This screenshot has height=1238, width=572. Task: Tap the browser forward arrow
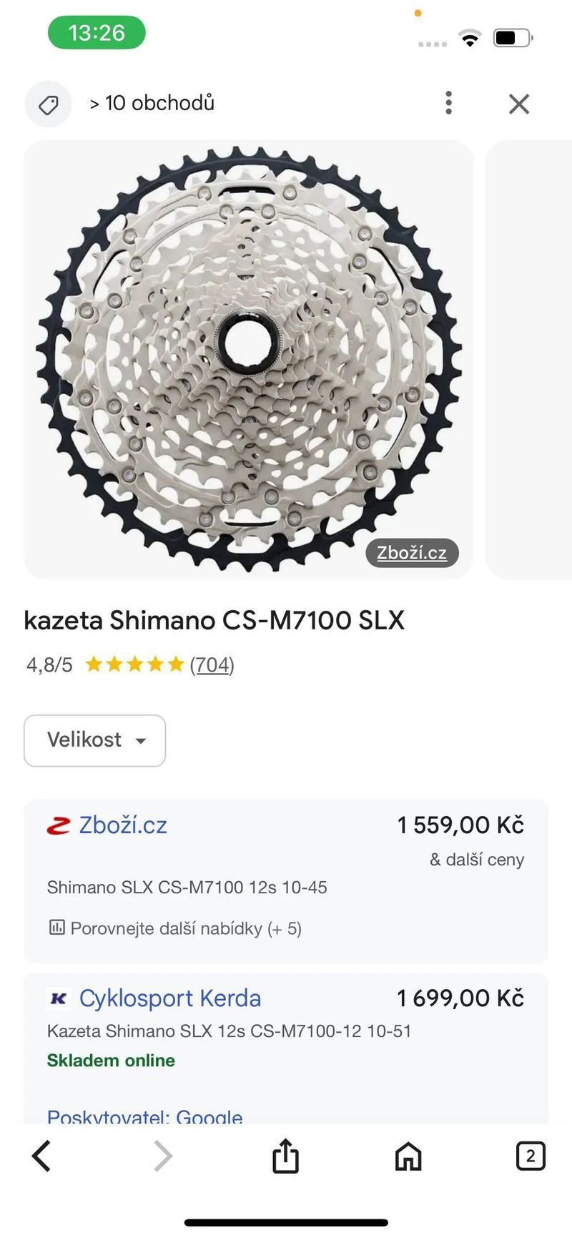tap(163, 1156)
